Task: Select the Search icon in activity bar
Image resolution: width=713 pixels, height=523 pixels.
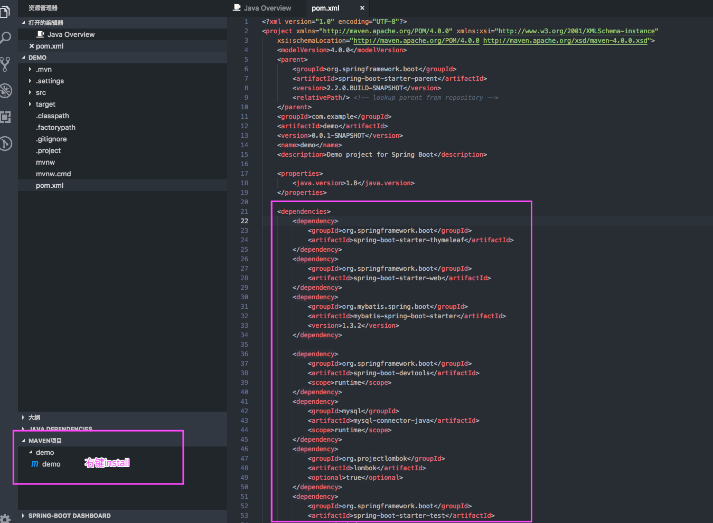Action: pos(6,36)
